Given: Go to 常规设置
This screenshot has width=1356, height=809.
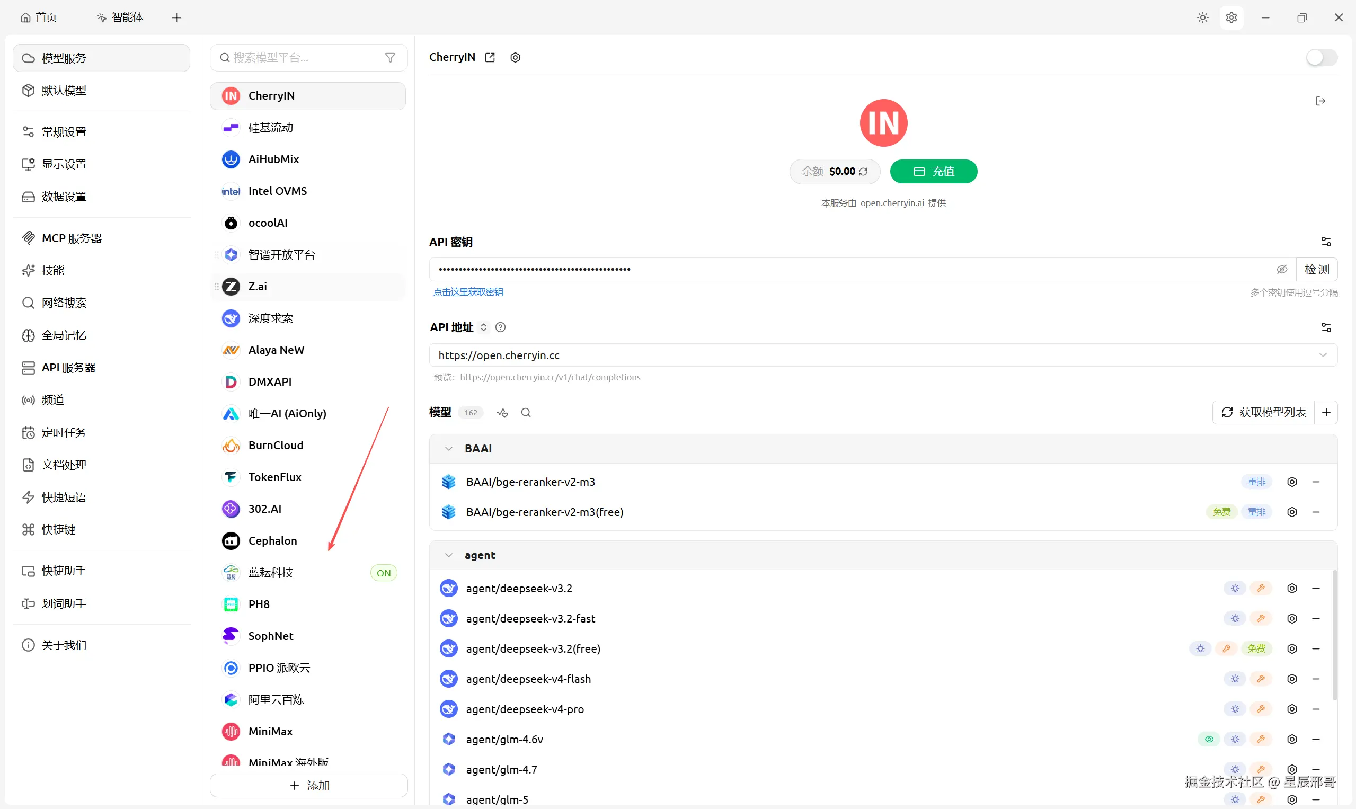Looking at the screenshot, I should click(x=101, y=132).
